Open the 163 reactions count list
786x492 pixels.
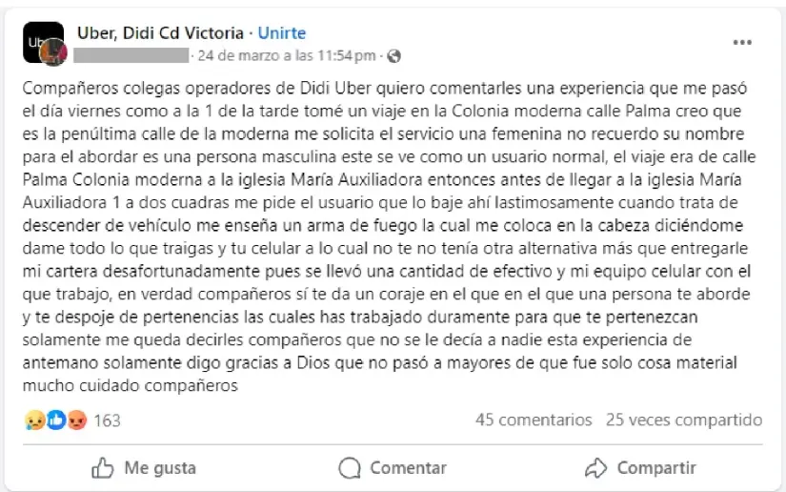tap(107, 420)
